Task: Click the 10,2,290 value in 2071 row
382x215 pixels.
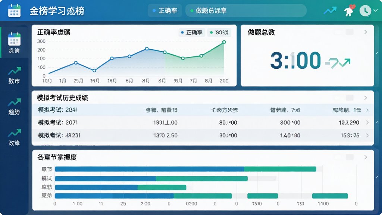Action: click(349, 122)
